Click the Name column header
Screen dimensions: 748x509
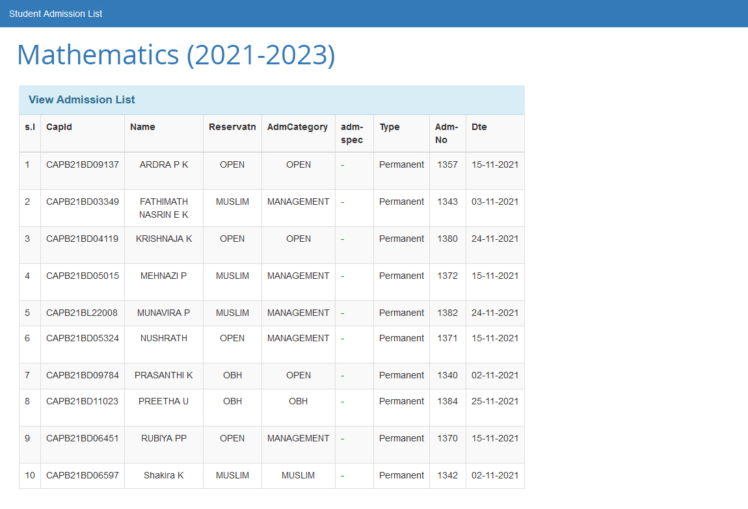click(x=142, y=127)
